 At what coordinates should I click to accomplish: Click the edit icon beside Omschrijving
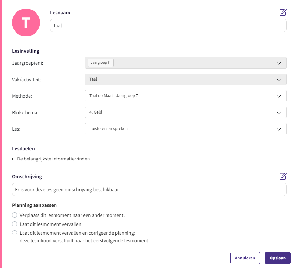(283, 176)
